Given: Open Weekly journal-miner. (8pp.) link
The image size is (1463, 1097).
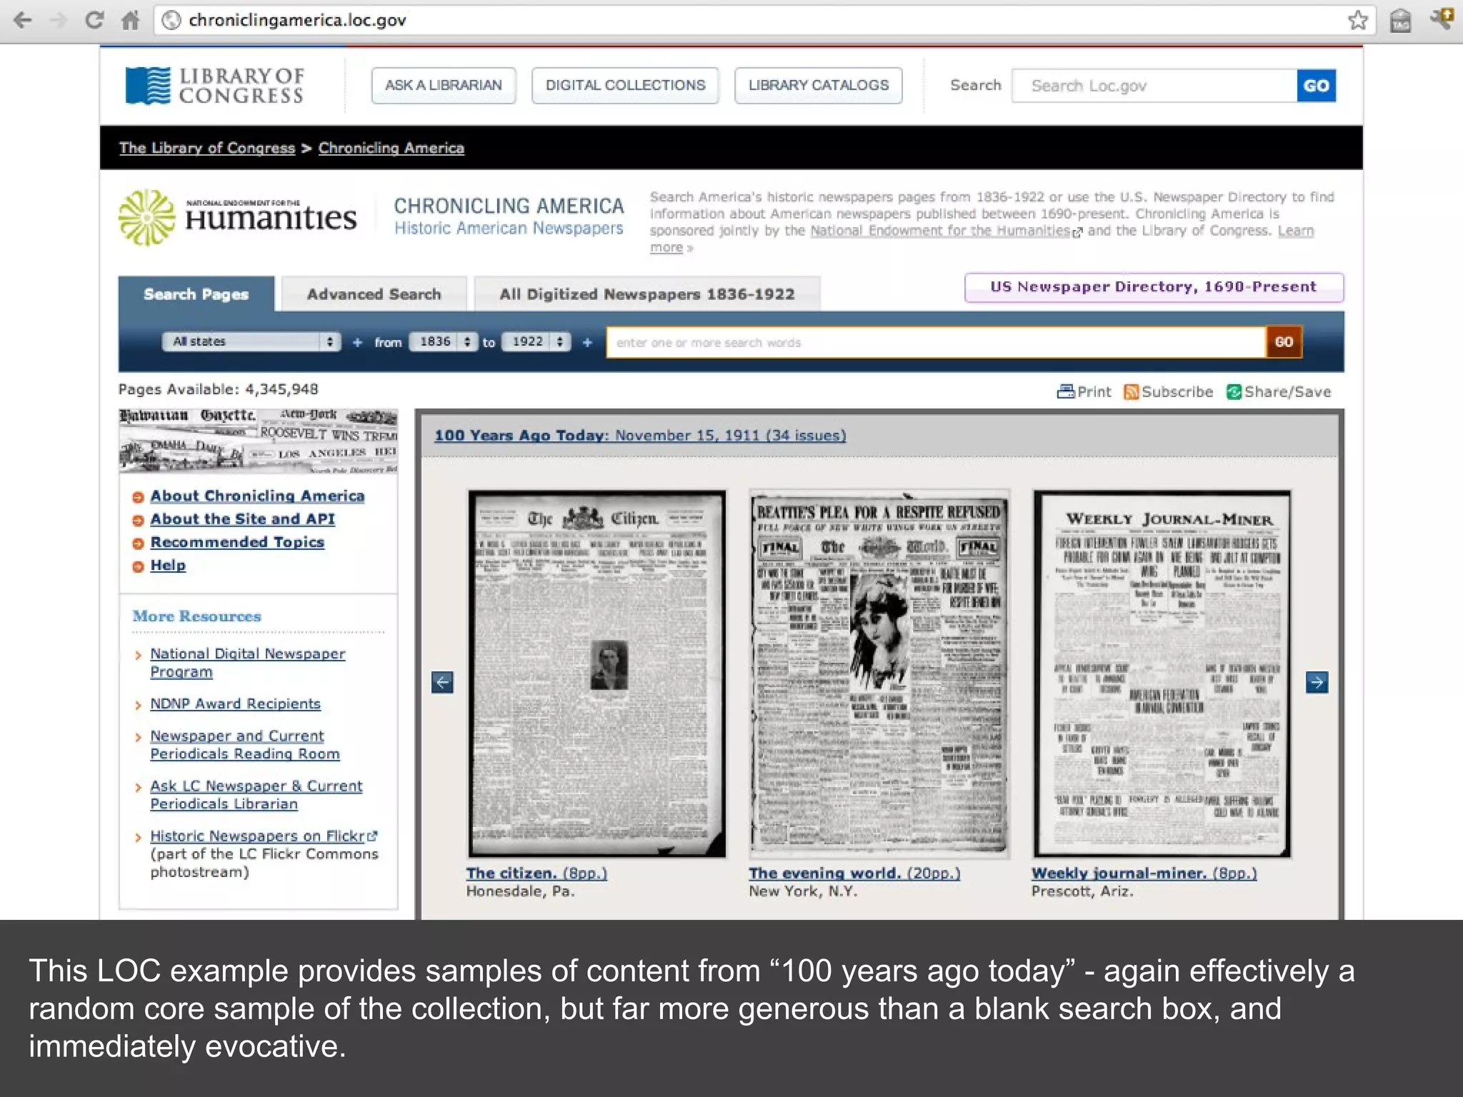Looking at the screenshot, I should 1144,873.
